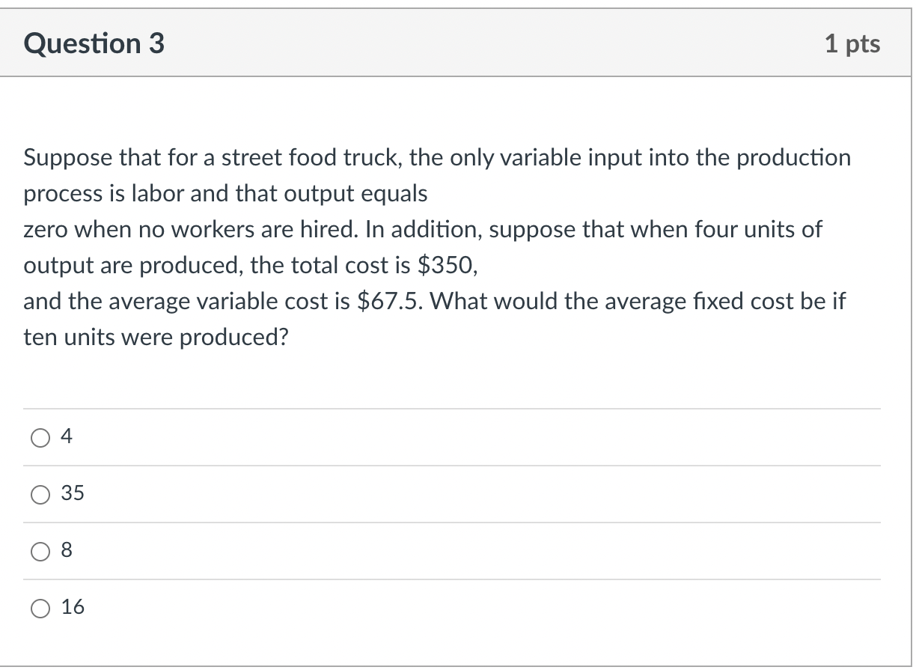Click the label text 4
Screen dimensions: 916x670
tap(66, 437)
